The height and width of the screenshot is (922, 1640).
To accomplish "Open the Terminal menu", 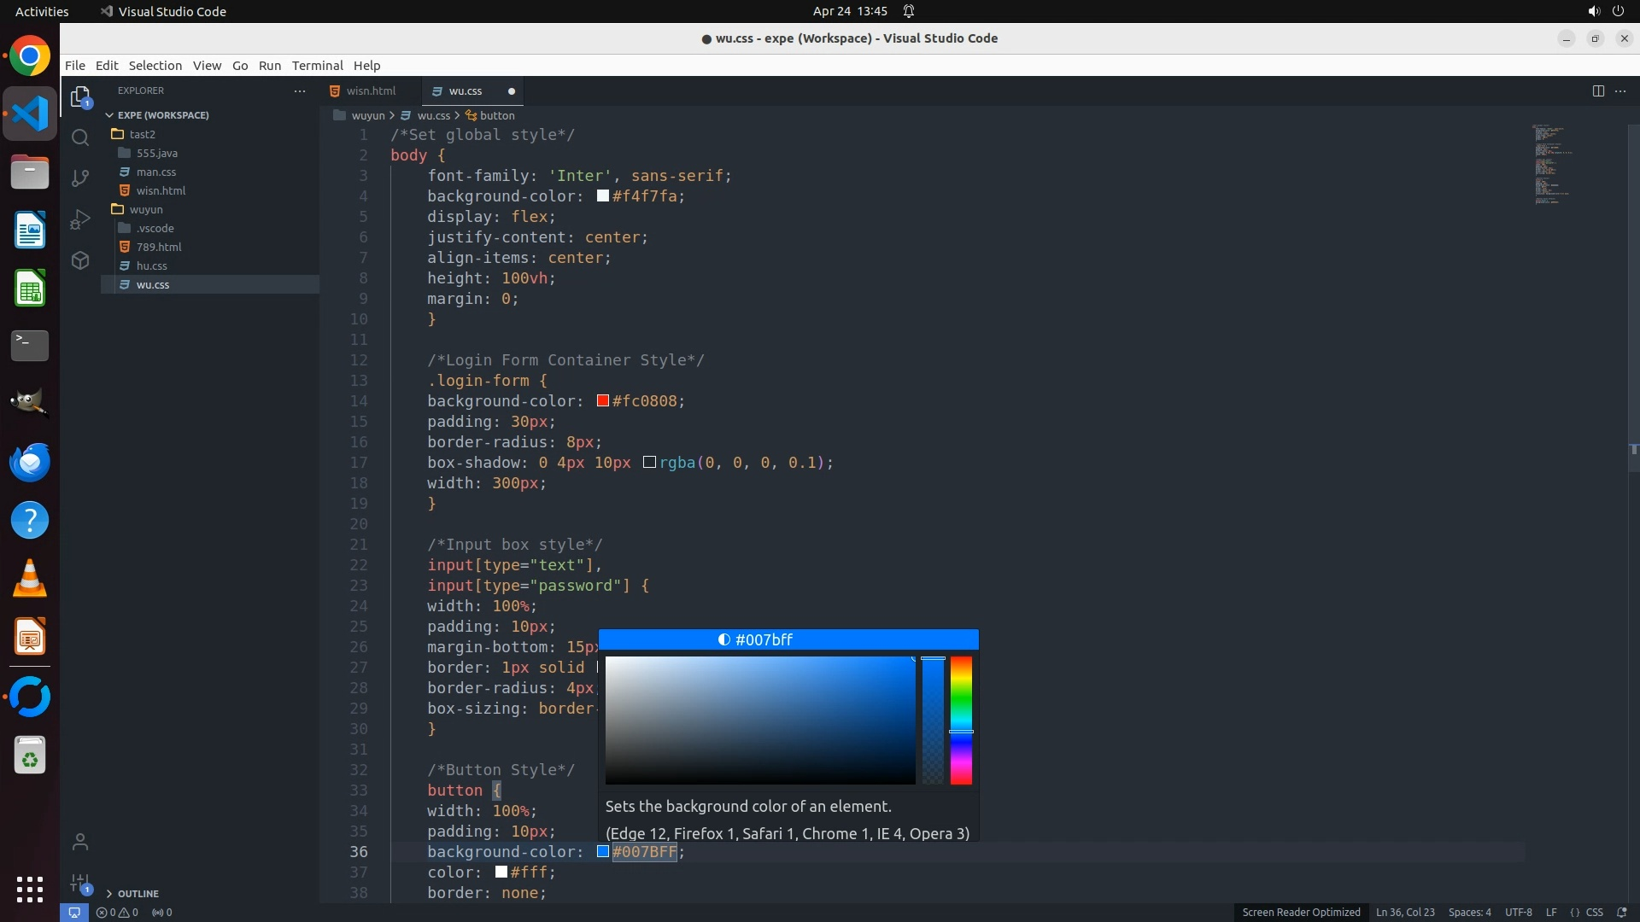I will point(317,66).
